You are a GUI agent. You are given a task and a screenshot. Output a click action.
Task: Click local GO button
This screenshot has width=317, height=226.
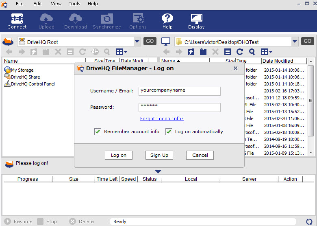308,41
